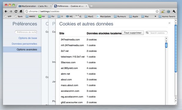The image size is (182, 110).
Task: Select Options avancées in sidebar
Action: [22, 49]
